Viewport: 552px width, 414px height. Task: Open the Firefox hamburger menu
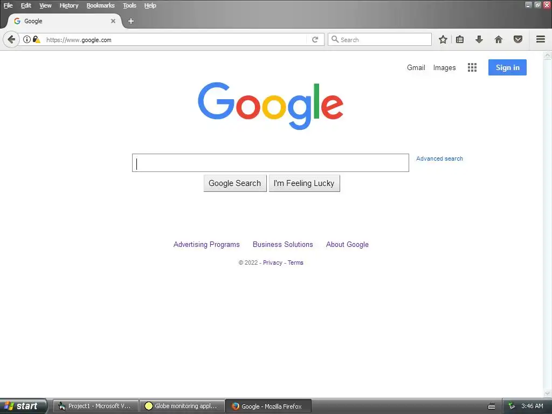pyautogui.click(x=541, y=39)
